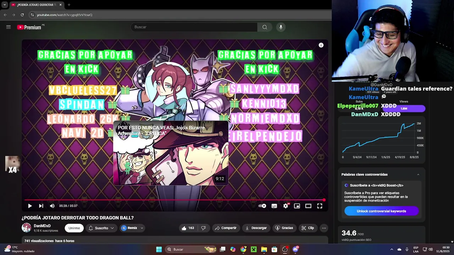
Task: Open Discord from the taskbar
Action: tap(295, 249)
